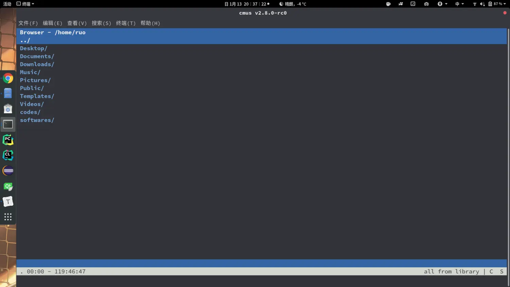
Task: Open the 帮助(H) menu
Action: point(150,23)
